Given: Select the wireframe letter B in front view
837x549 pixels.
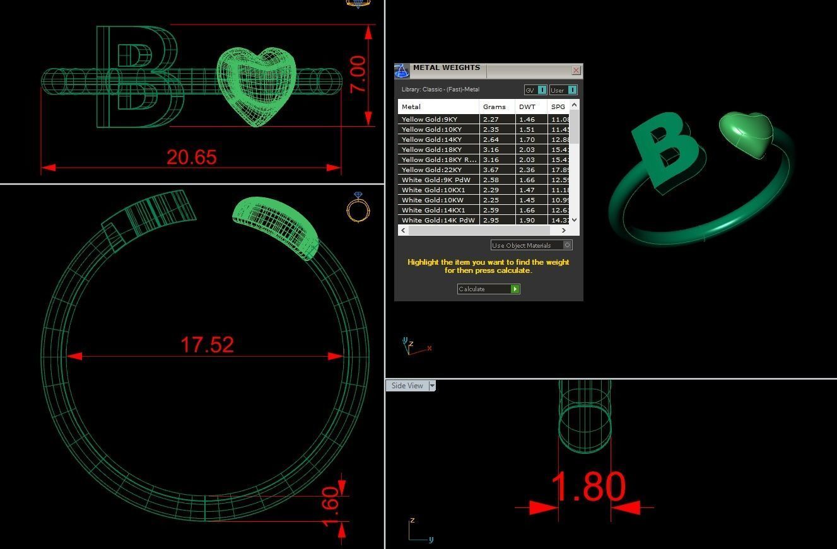Looking at the screenshot, I should coord(139,77).
